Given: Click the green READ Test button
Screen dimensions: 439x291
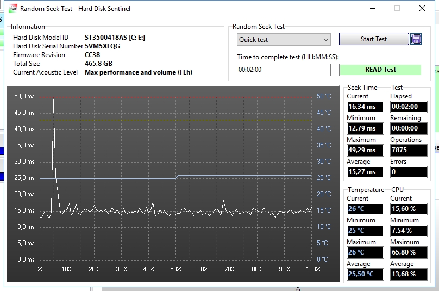Looking at the screenshot, I should pos(380,70).
